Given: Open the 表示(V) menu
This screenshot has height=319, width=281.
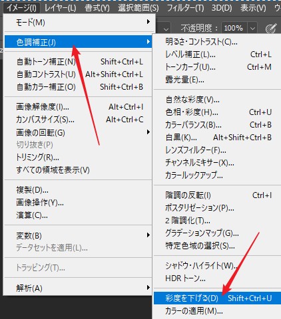Looking at the screenshot, I should pyautogui.click(x=253, y=8).
